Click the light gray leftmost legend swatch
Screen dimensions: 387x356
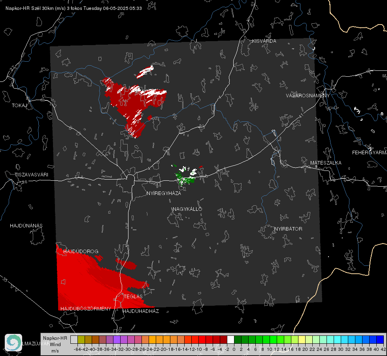(74, 339)
